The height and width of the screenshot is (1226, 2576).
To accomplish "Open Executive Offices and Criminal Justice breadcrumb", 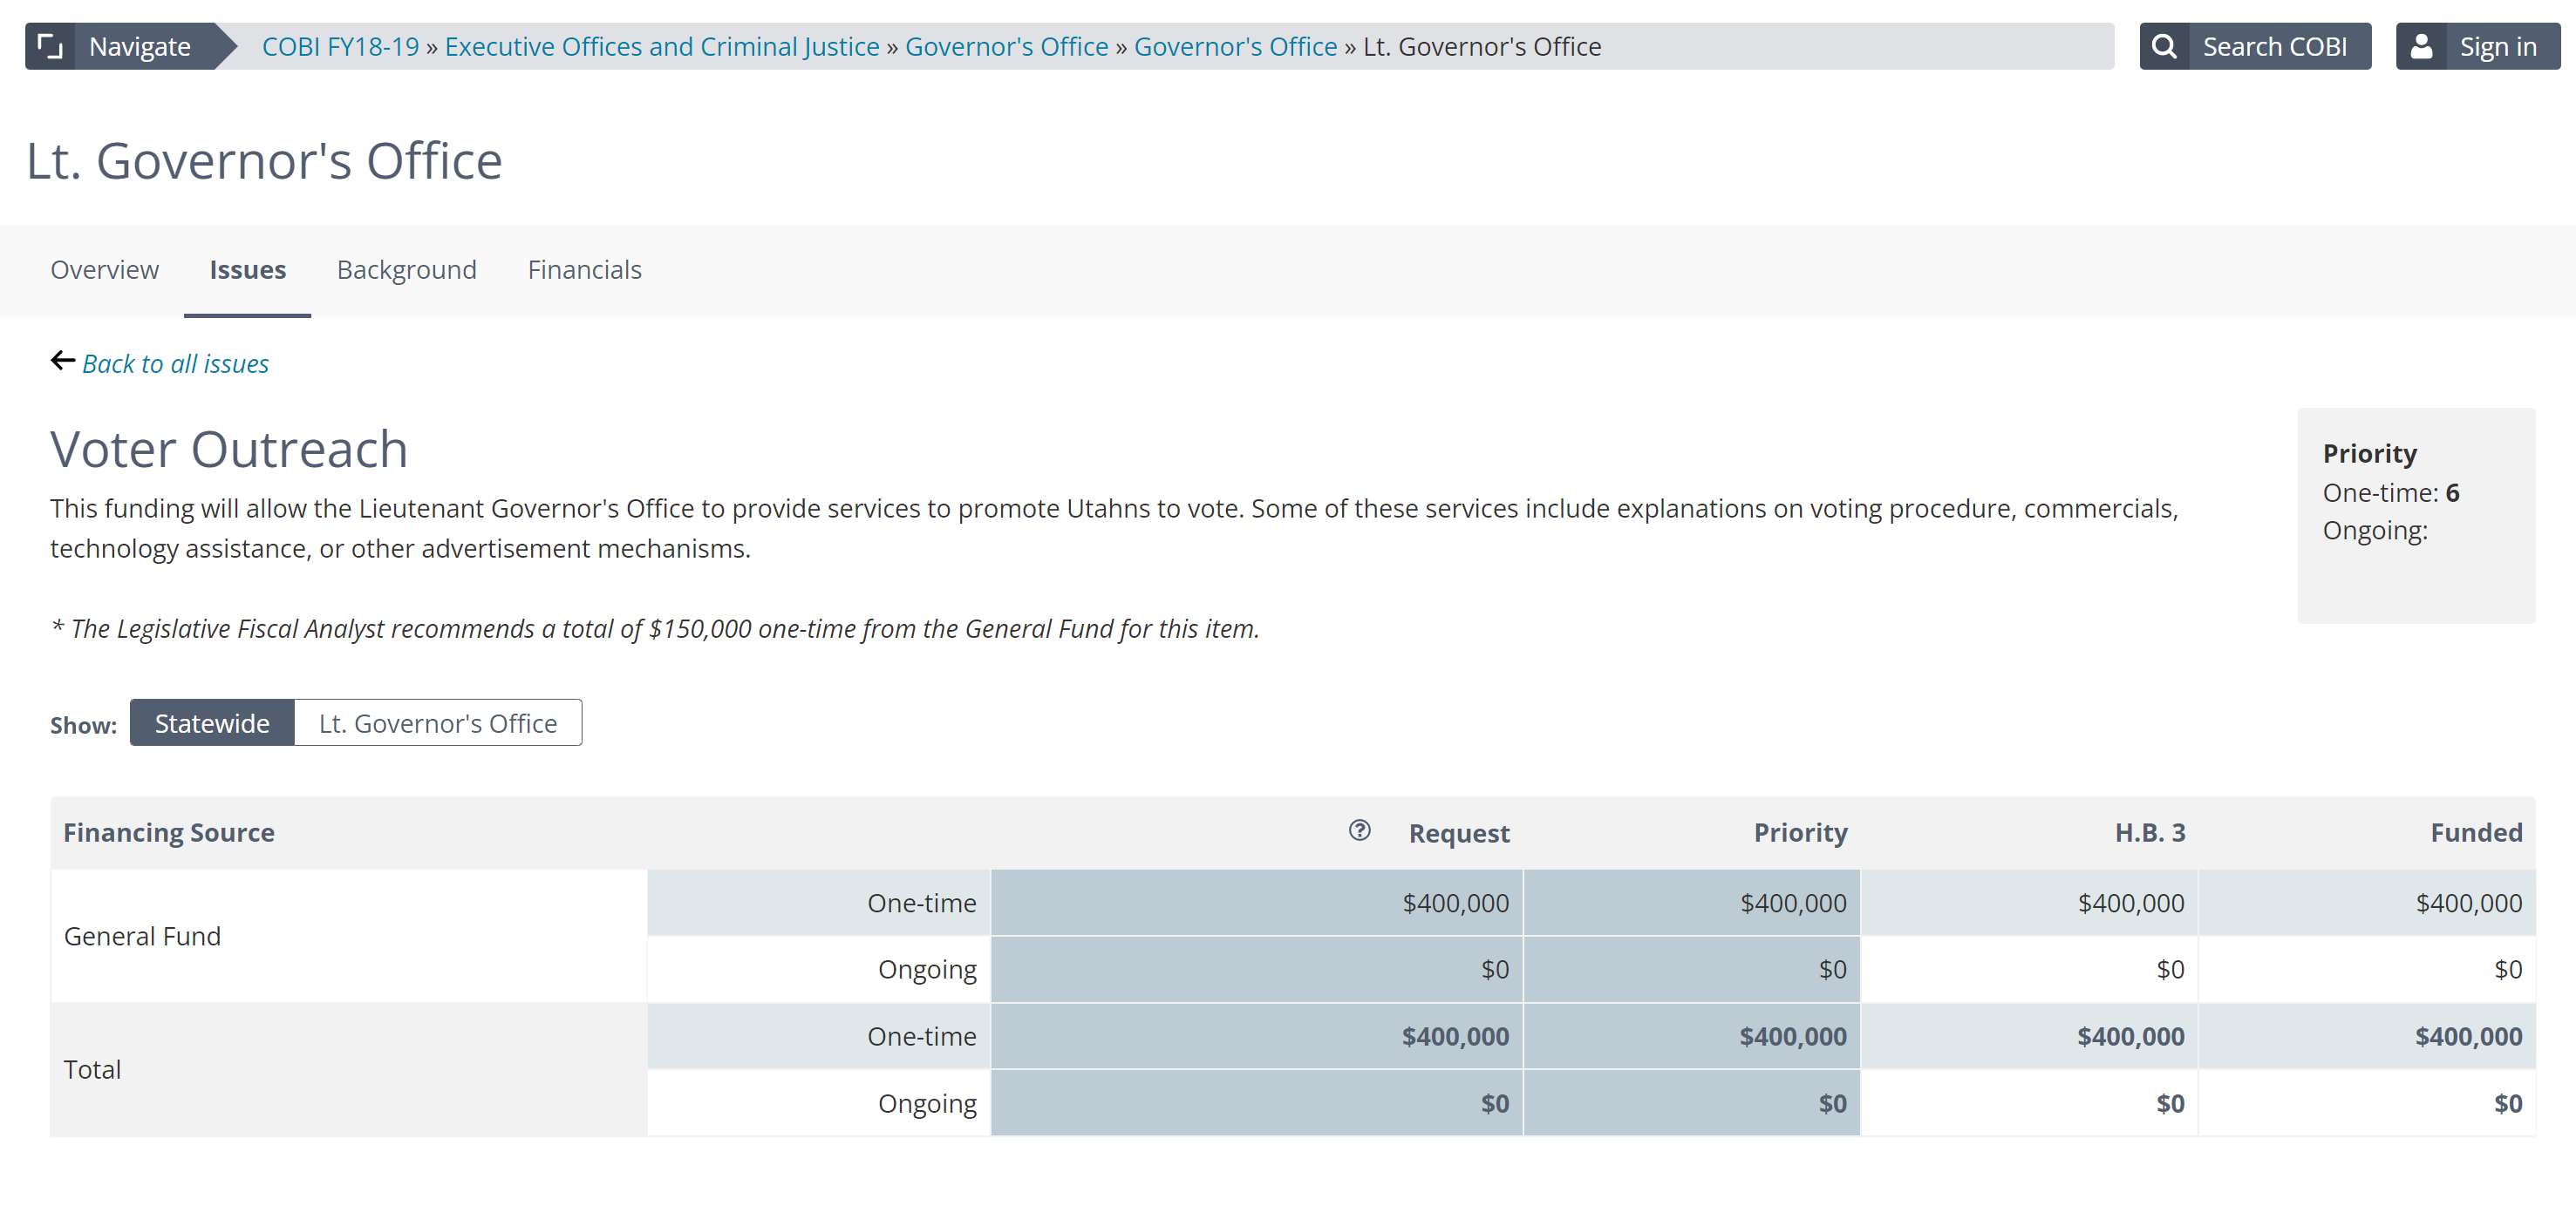I will point(661,46).
